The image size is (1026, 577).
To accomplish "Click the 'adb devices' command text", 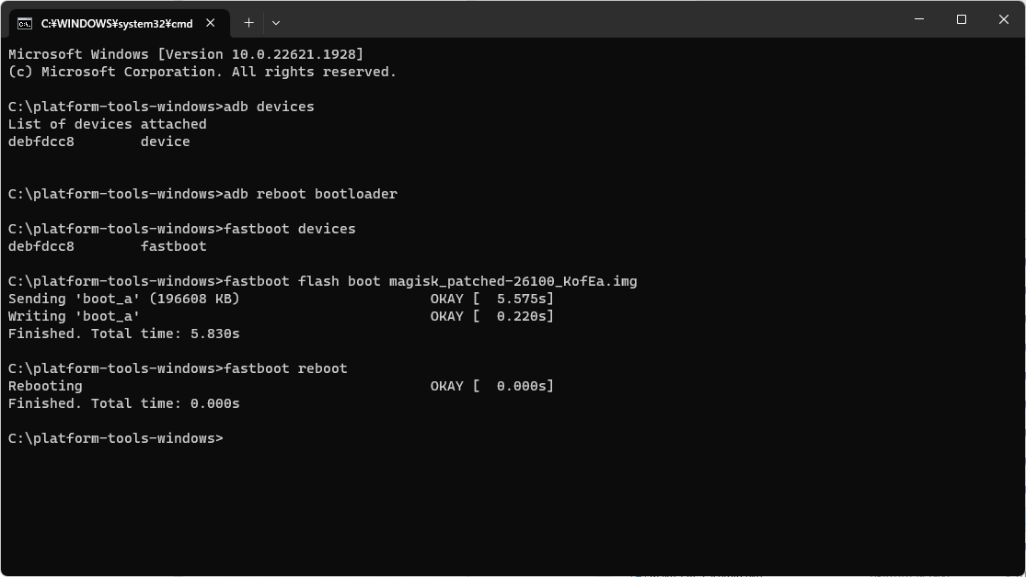I will click(269, 107).
